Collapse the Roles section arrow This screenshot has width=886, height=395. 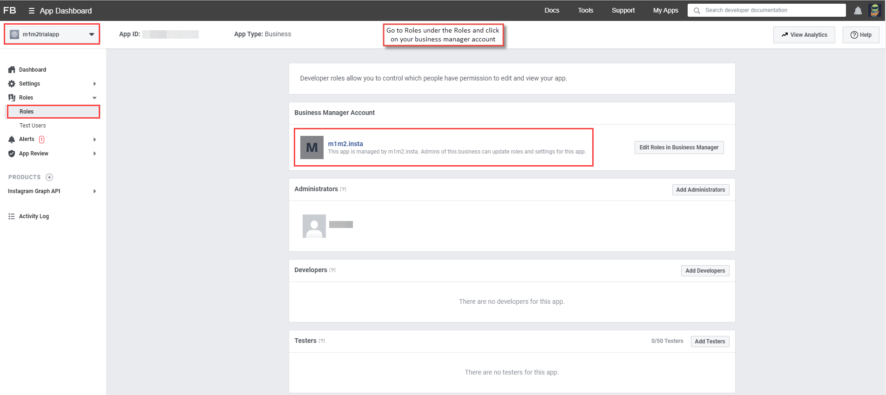[95, 98]
